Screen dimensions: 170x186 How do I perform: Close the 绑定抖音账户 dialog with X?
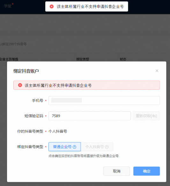pos(157,71)
